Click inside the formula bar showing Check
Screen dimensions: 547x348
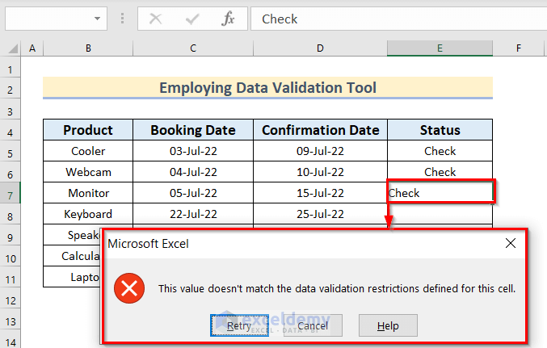pyautogui.click(x=396, y=19)
